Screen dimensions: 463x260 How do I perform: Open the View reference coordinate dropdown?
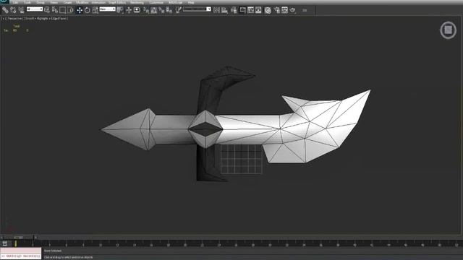coord(107,9)
